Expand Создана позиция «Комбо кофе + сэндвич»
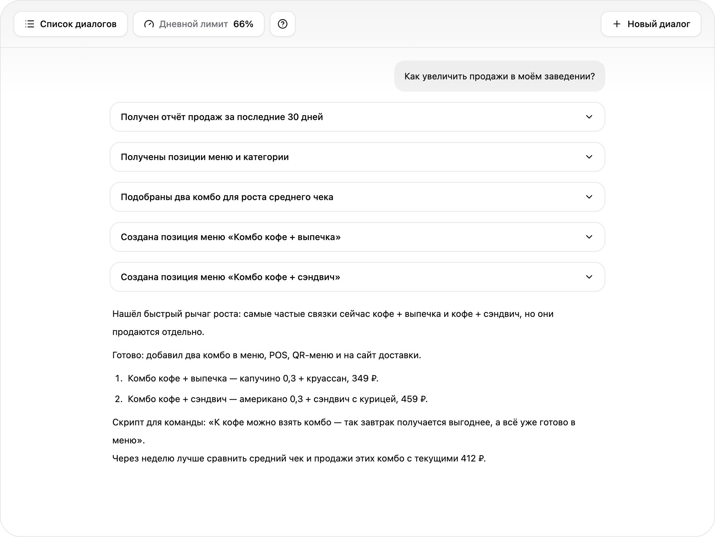Screen dimensions: 715x537 pyautogui.click(x=357, y=277)
